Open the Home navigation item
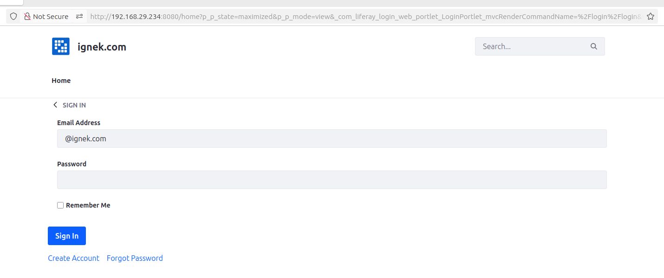 click(61, 81)
